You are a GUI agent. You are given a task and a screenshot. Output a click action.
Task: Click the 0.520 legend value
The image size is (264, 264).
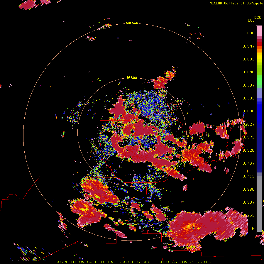click(248, 150)
